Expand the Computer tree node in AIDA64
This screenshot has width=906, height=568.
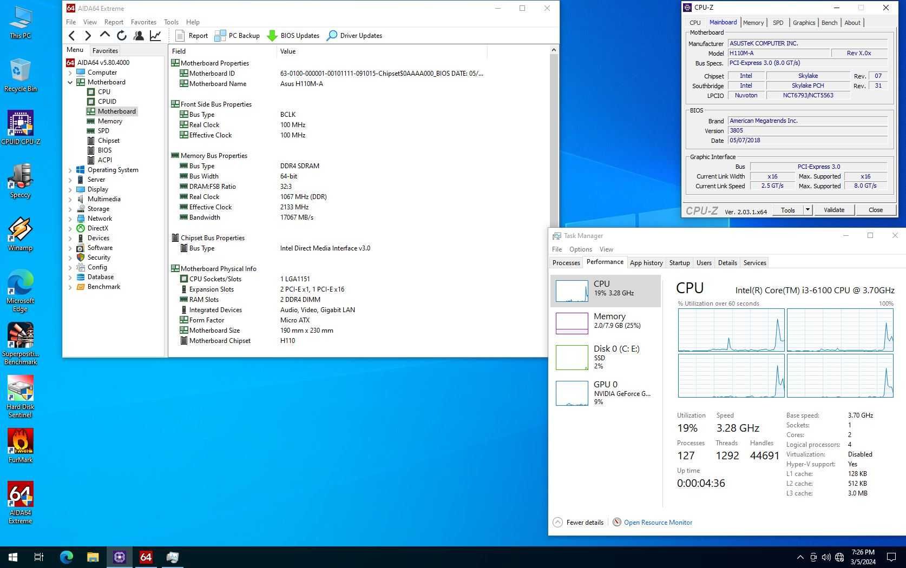pyautogui.click(x=70, y=72)
